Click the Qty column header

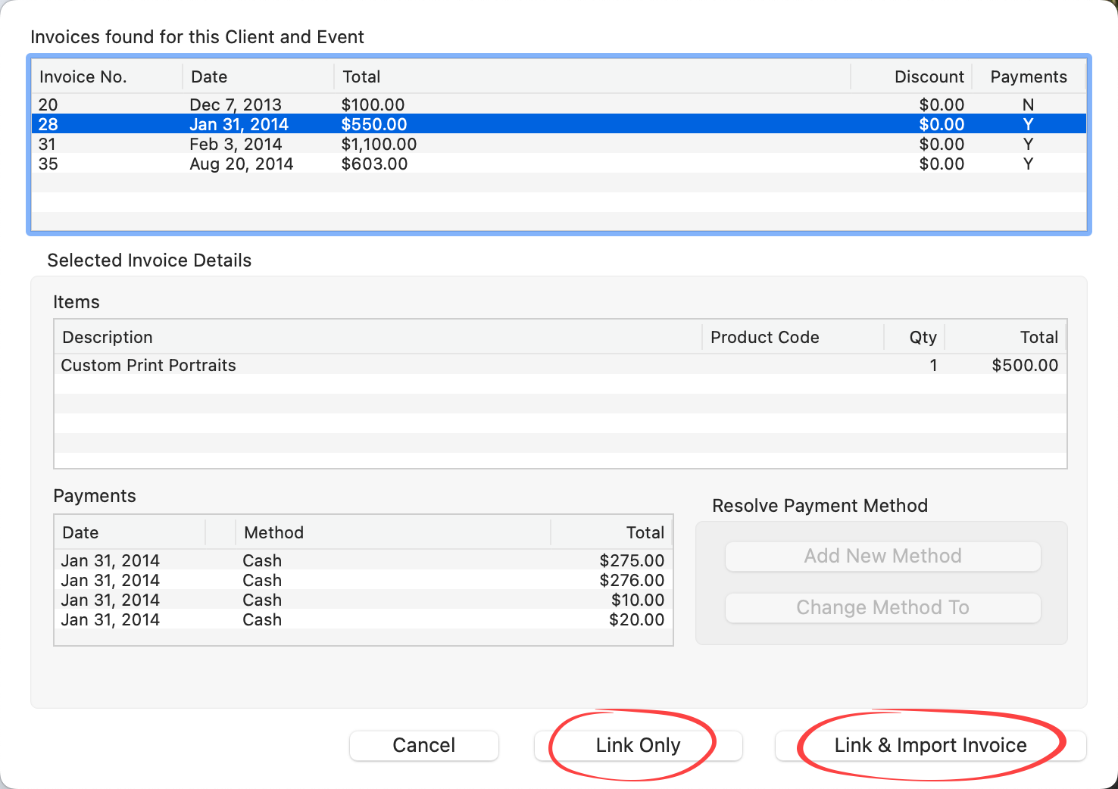coord(914,337)
